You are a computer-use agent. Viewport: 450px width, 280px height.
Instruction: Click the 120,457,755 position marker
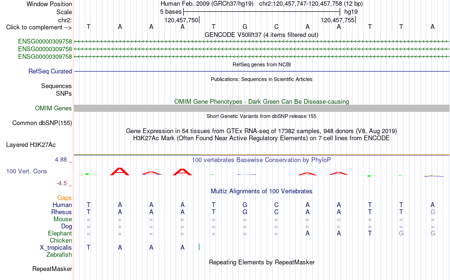pos(338,20)
